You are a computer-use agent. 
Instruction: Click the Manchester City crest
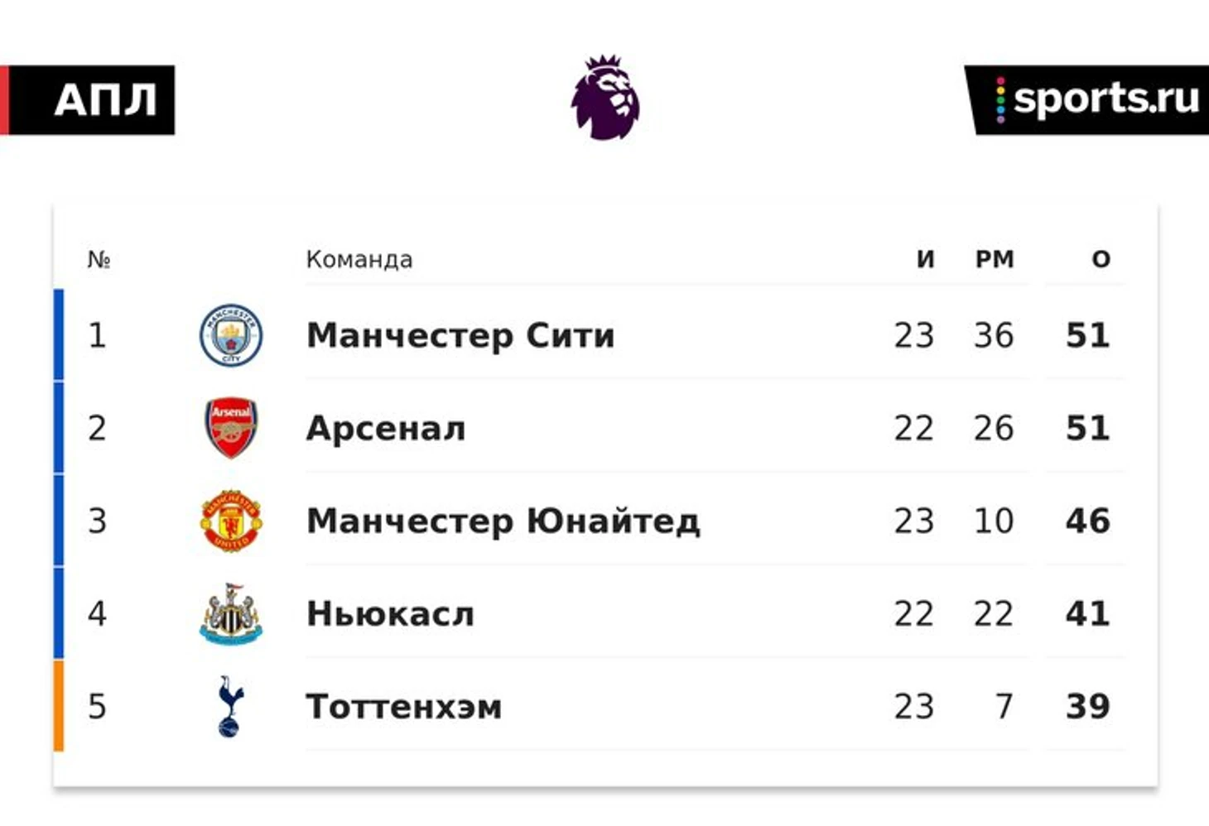click(231, 335)
